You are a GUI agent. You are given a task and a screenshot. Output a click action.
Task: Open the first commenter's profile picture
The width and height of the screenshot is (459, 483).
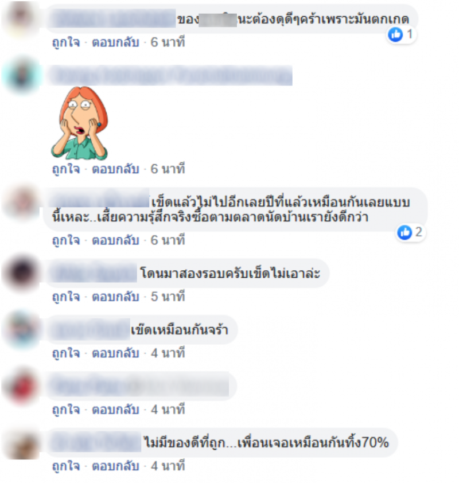[21, 18]
